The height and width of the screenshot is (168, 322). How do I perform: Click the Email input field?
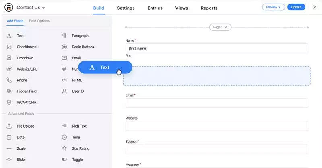217,103
